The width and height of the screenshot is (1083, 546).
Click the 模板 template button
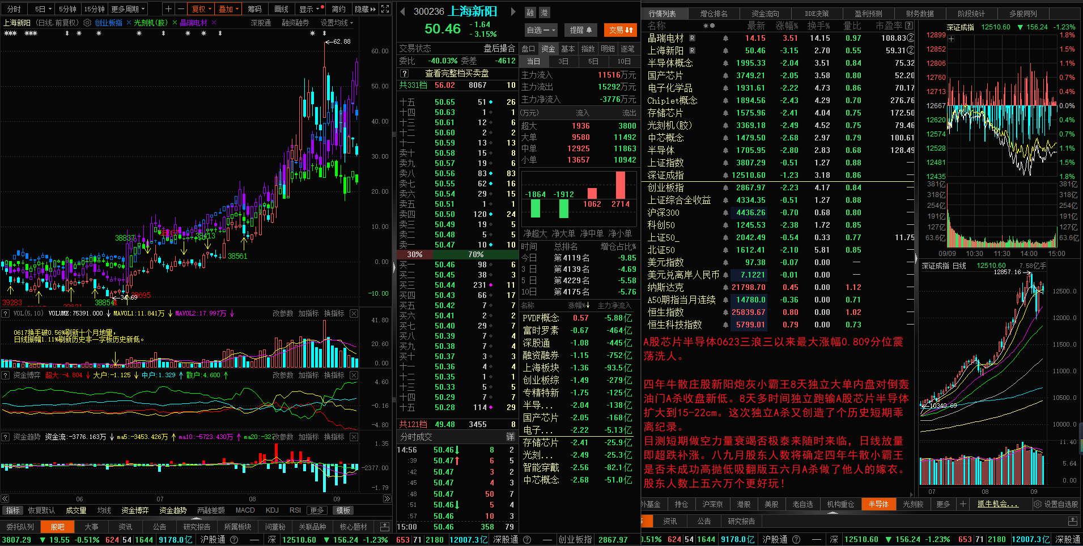pos(343,510)
